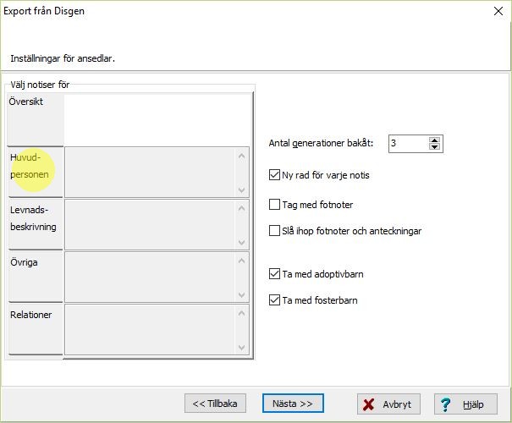512x423 pixels.
Task: Click up arrow in Övriga list scrollbar
Action: click(x=242, y=261)
